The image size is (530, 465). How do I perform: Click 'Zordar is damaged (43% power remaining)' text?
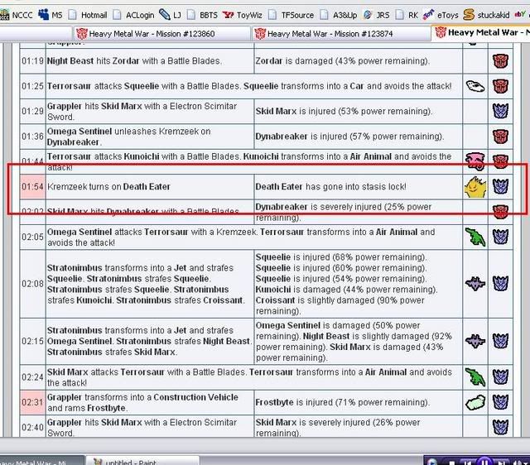(x=342, y=61)
